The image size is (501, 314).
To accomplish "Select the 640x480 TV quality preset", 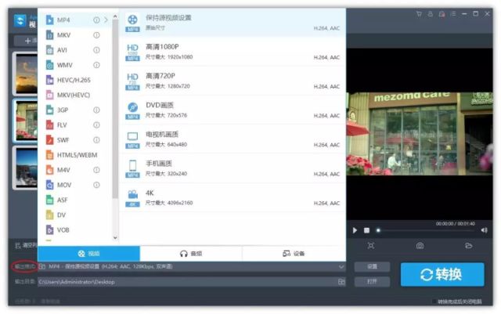I will click(232, 139).
